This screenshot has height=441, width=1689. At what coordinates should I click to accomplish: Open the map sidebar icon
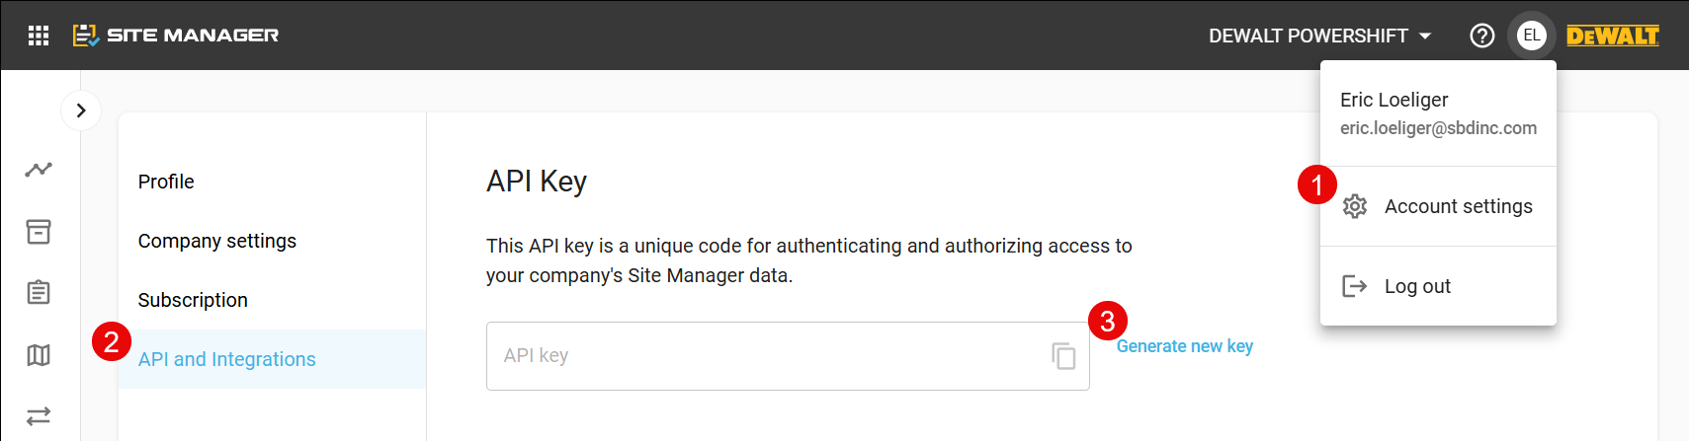click(39, 355)
